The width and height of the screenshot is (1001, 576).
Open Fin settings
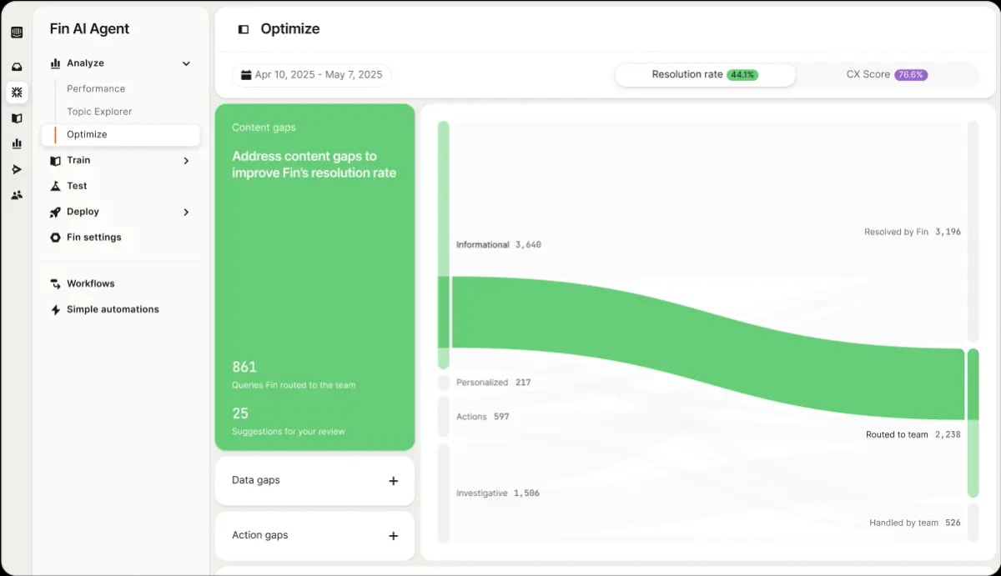point(93,238)
